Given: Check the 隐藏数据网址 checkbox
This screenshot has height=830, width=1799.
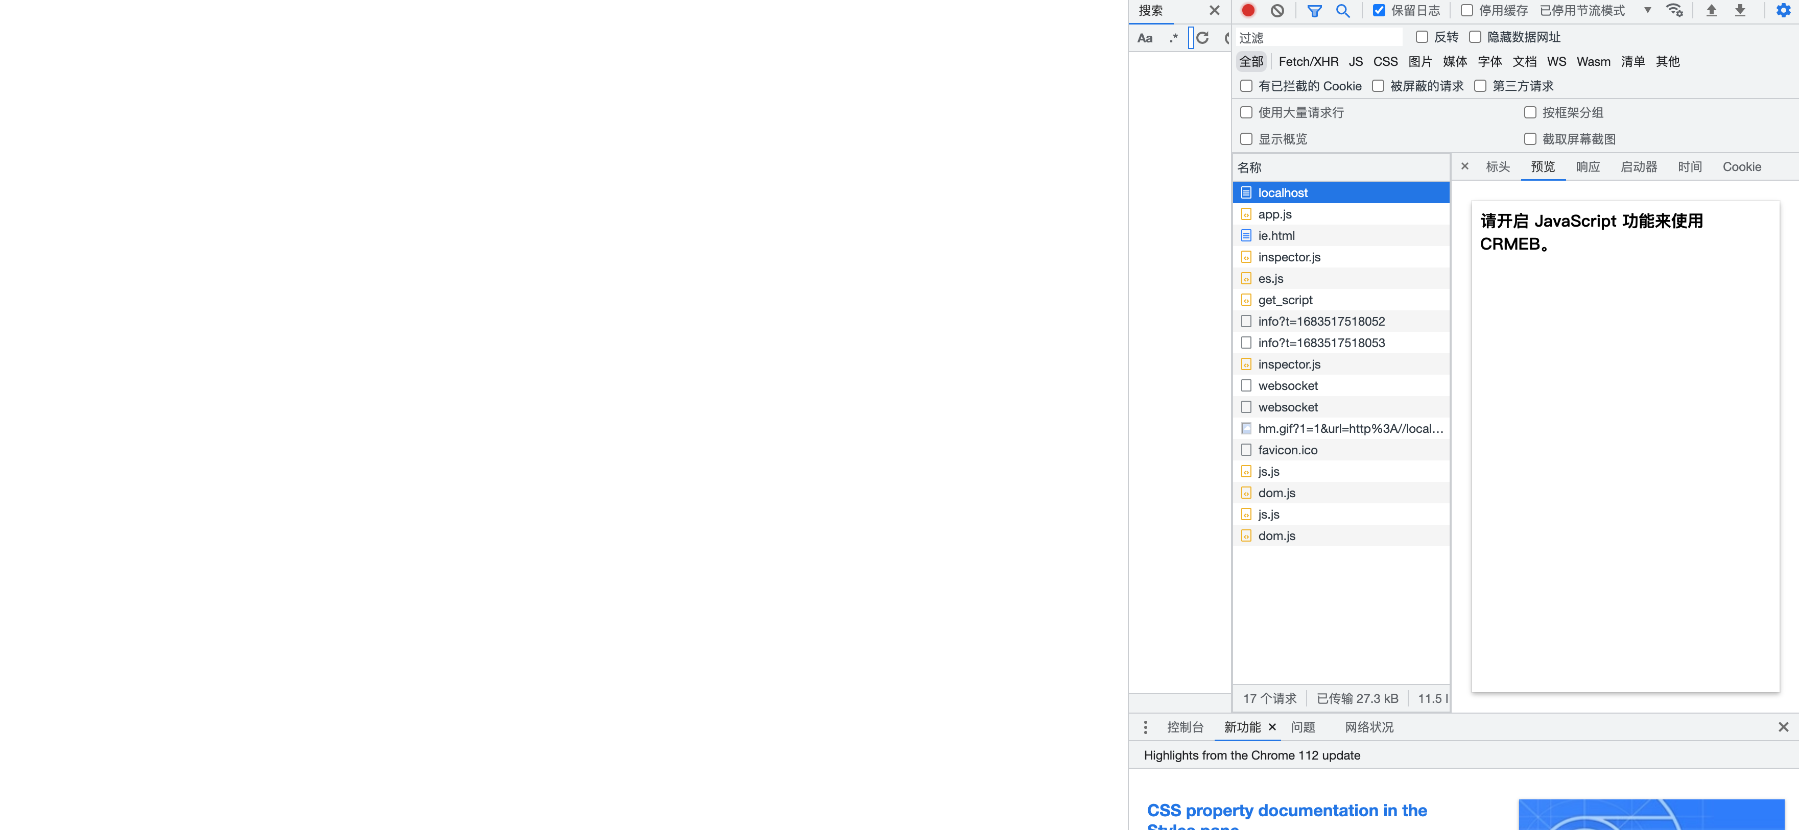Looking at the screenshot, I should (1475, 37).
